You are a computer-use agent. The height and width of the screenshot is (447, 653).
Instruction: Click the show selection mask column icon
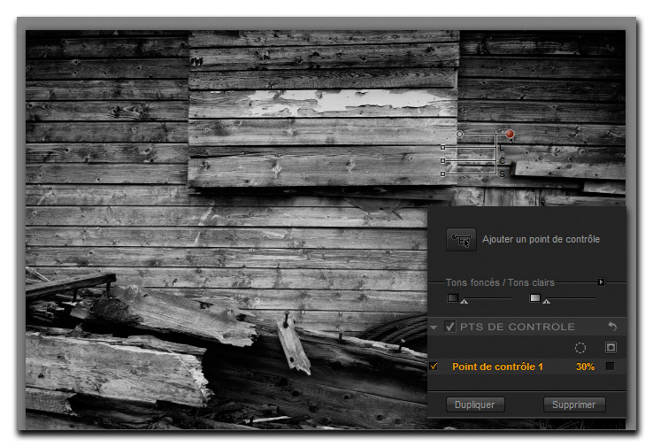point(611,348)
